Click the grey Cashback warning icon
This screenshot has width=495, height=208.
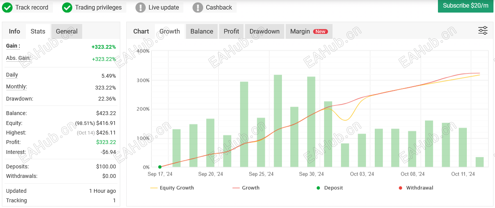198,8
